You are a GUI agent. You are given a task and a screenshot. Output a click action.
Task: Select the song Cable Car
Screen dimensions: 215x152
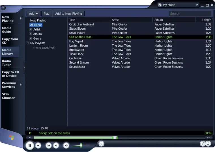(140, 58)
